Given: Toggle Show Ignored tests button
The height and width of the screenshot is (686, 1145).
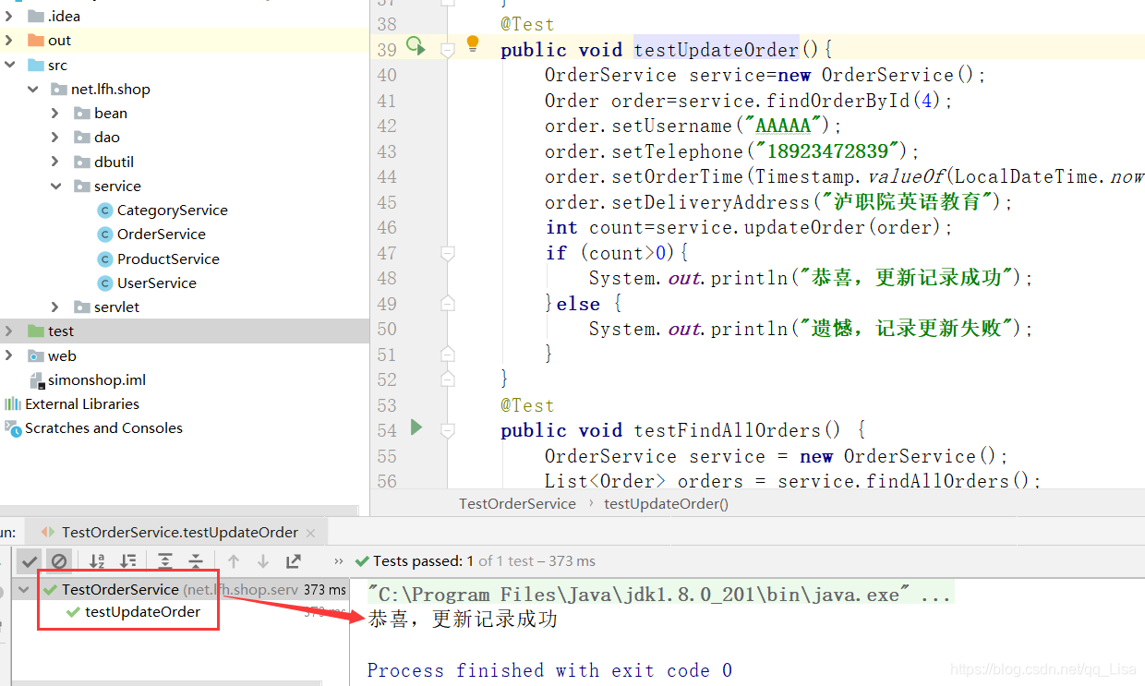Looking at the screenshot, I should pyautogui.click(x=59, y=560).
